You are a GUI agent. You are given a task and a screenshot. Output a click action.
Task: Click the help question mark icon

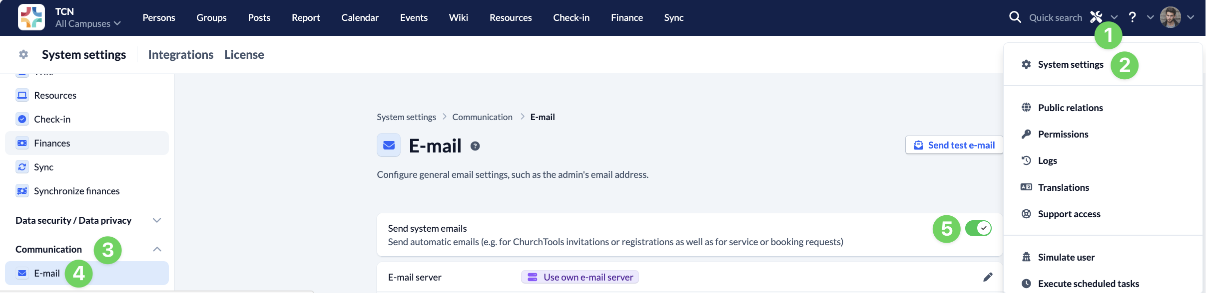point(1133,17)
